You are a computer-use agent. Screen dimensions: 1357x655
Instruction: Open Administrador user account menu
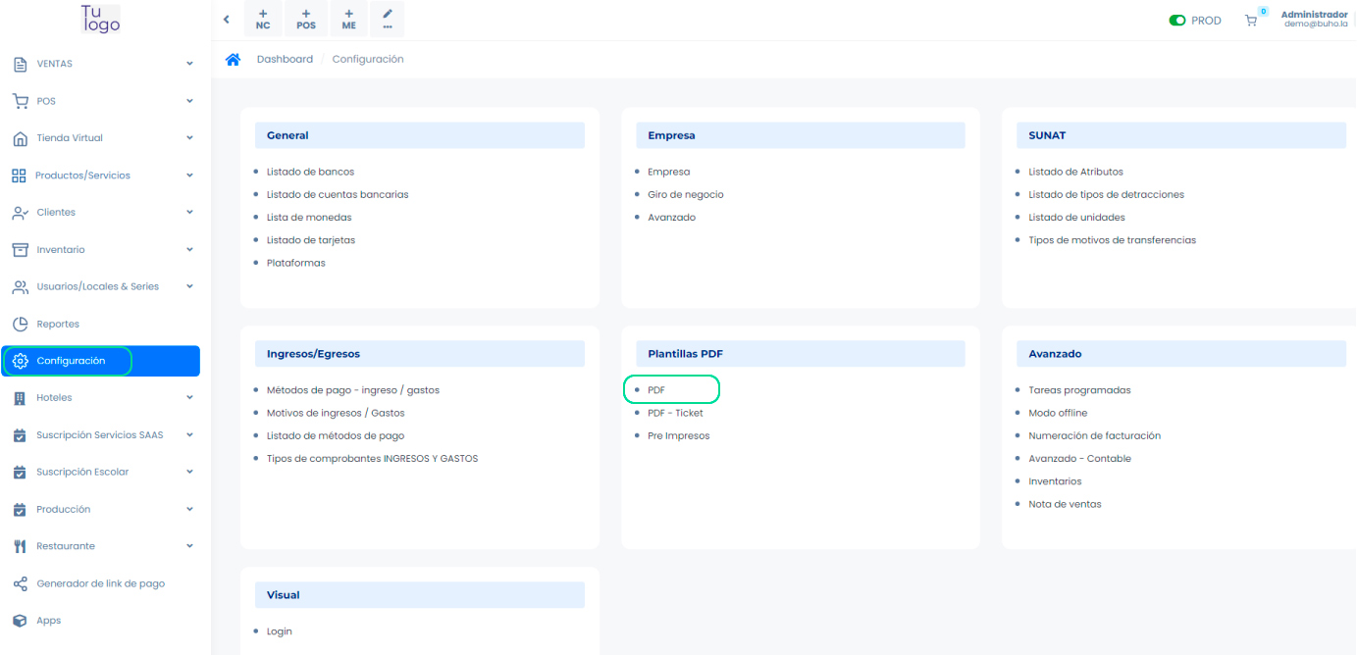click(x=1314, y=19)
